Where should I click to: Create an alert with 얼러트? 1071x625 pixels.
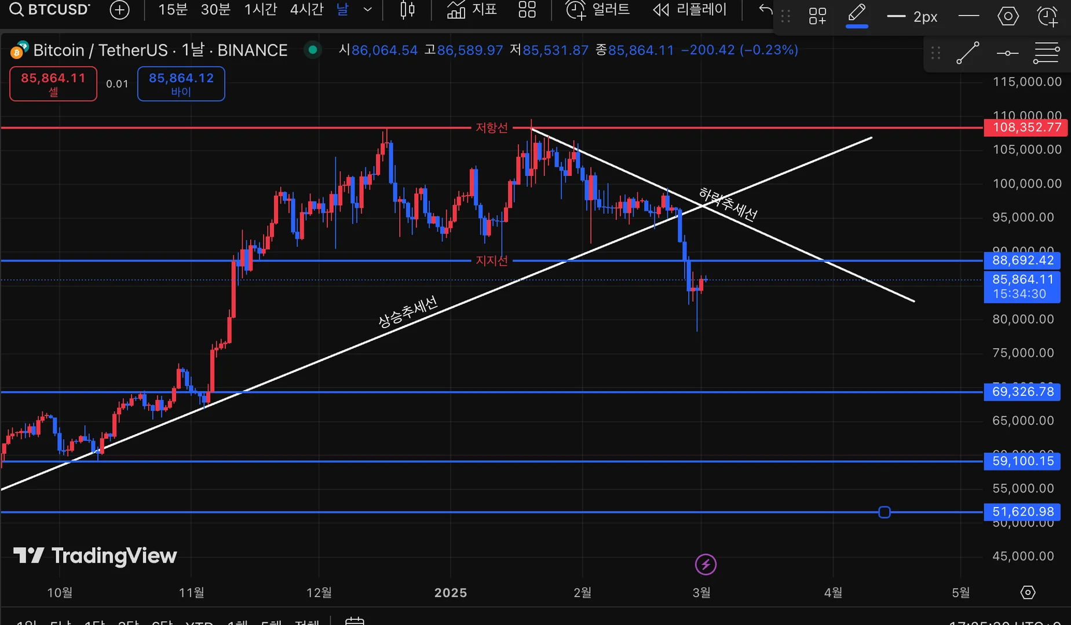click(598, 9)
